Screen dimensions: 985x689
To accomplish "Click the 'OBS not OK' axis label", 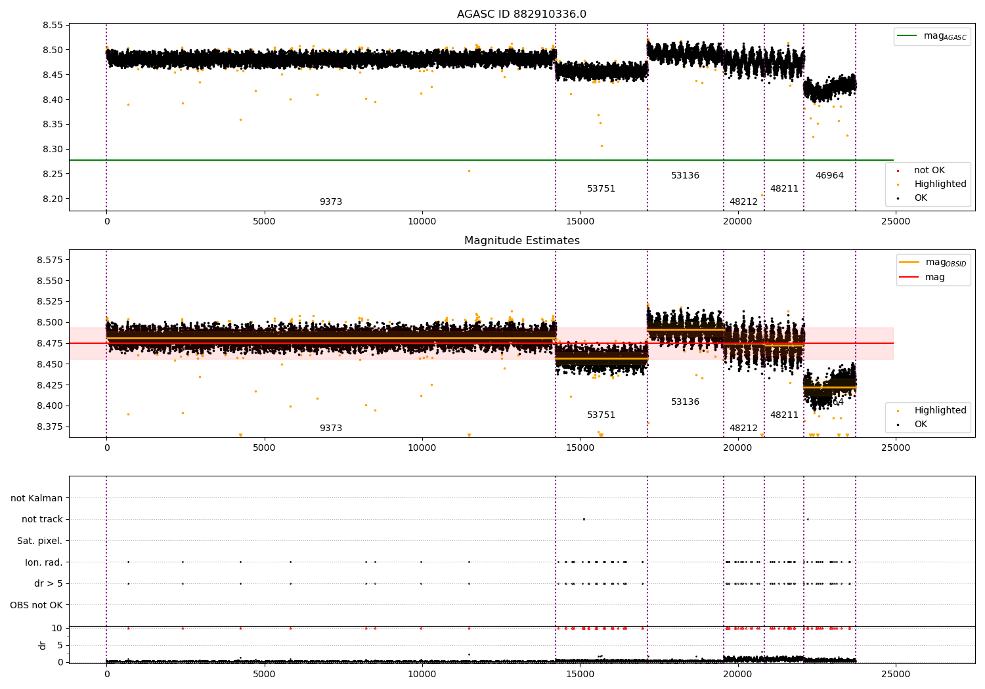I will pyautogui.click(x=37, y=605).
